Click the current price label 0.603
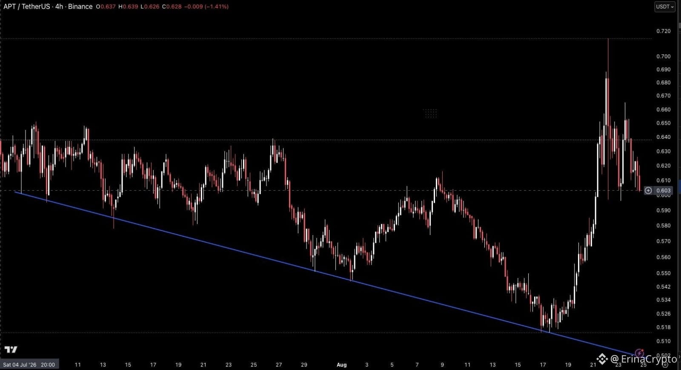 click(x=664, y=191)
